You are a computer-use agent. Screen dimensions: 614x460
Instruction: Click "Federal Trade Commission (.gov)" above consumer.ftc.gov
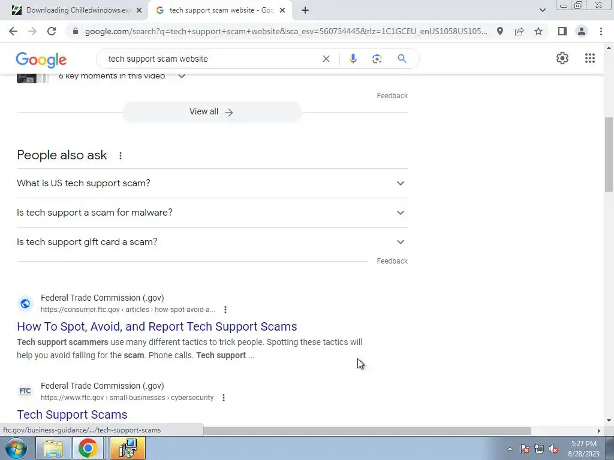102,298
